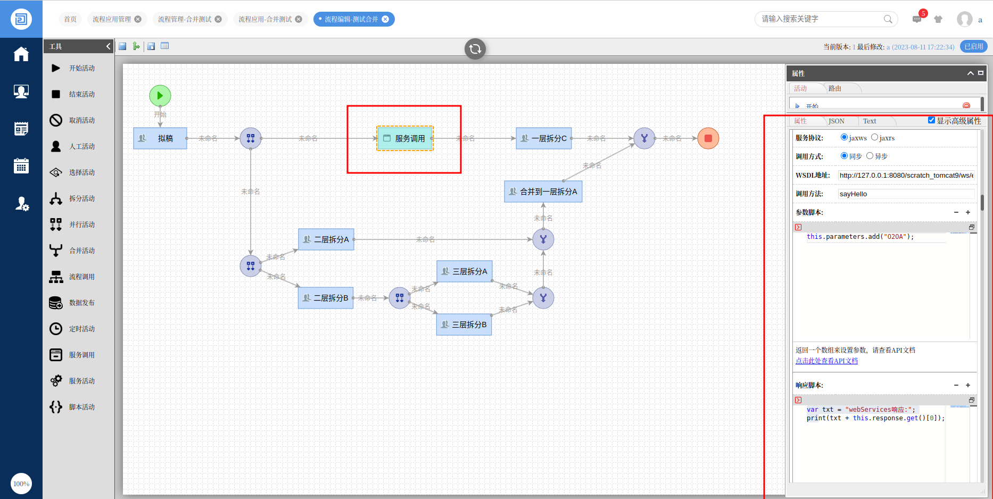Open the home icon in left sidebar
This screenshot has width=993, height=499.
click(21, 54)
